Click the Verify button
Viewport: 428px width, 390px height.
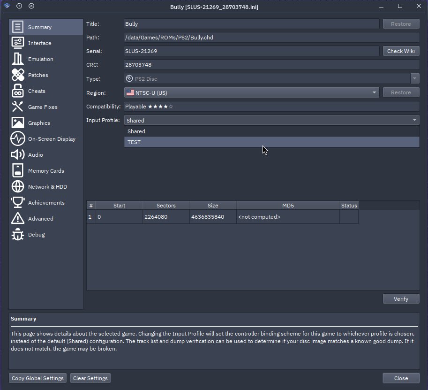point(401,298)
